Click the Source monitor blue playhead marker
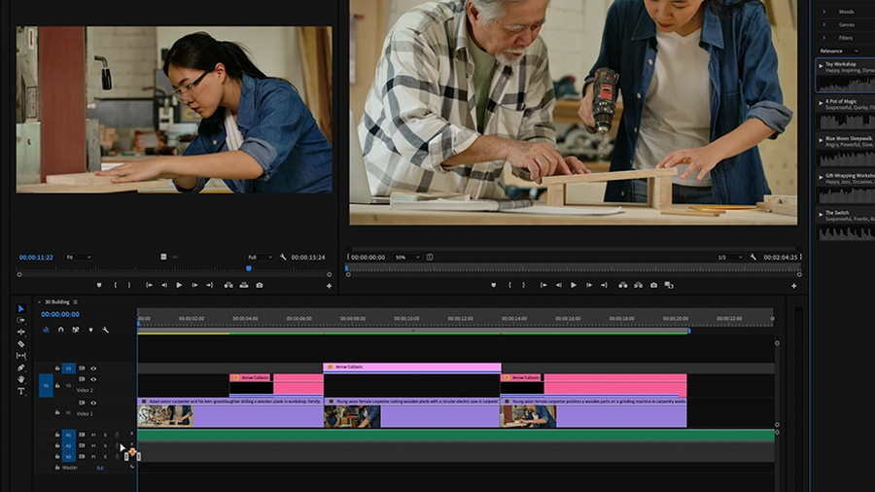875x492 pixels. 249,269
